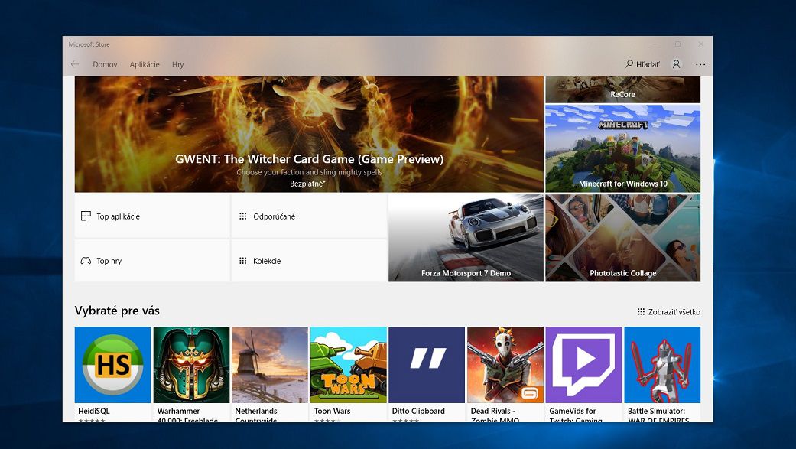Screen dimensions: 796x449
Task: Open Minecraft for Windows 10 tile
Action: click(623, 149)
